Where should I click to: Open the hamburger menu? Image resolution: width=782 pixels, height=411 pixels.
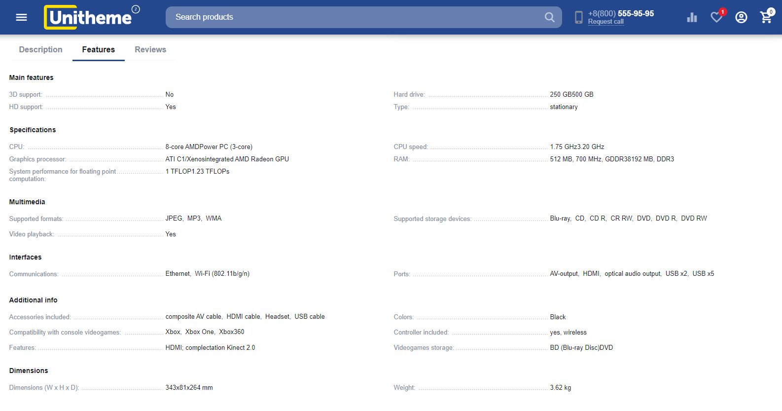[21, 17]
